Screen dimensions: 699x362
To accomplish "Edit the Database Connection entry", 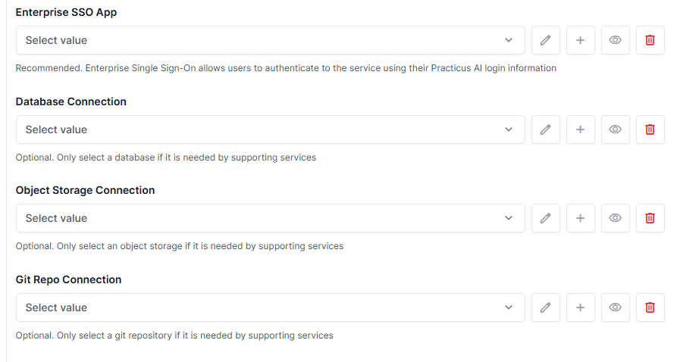I will click(545, 130).
